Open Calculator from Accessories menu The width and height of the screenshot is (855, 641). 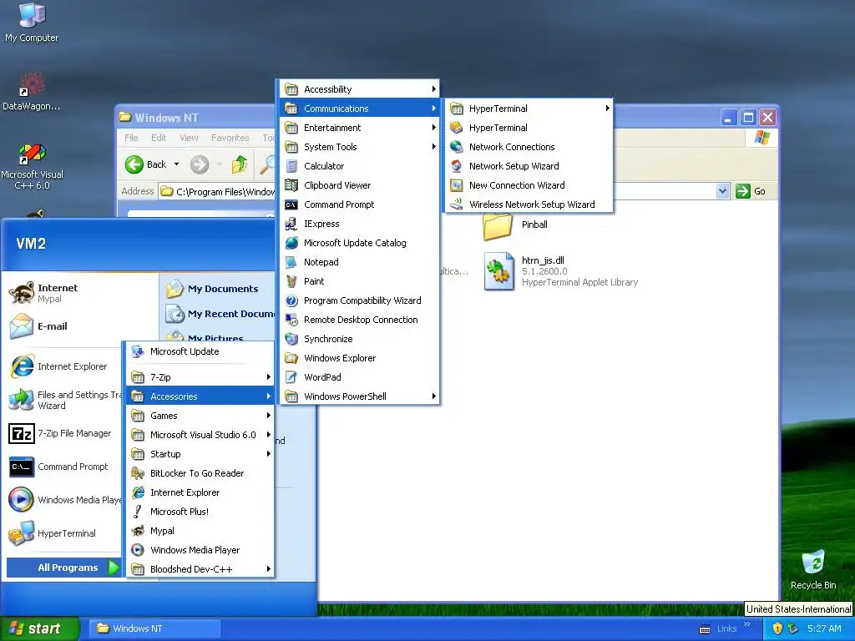(x=359, y=166)
